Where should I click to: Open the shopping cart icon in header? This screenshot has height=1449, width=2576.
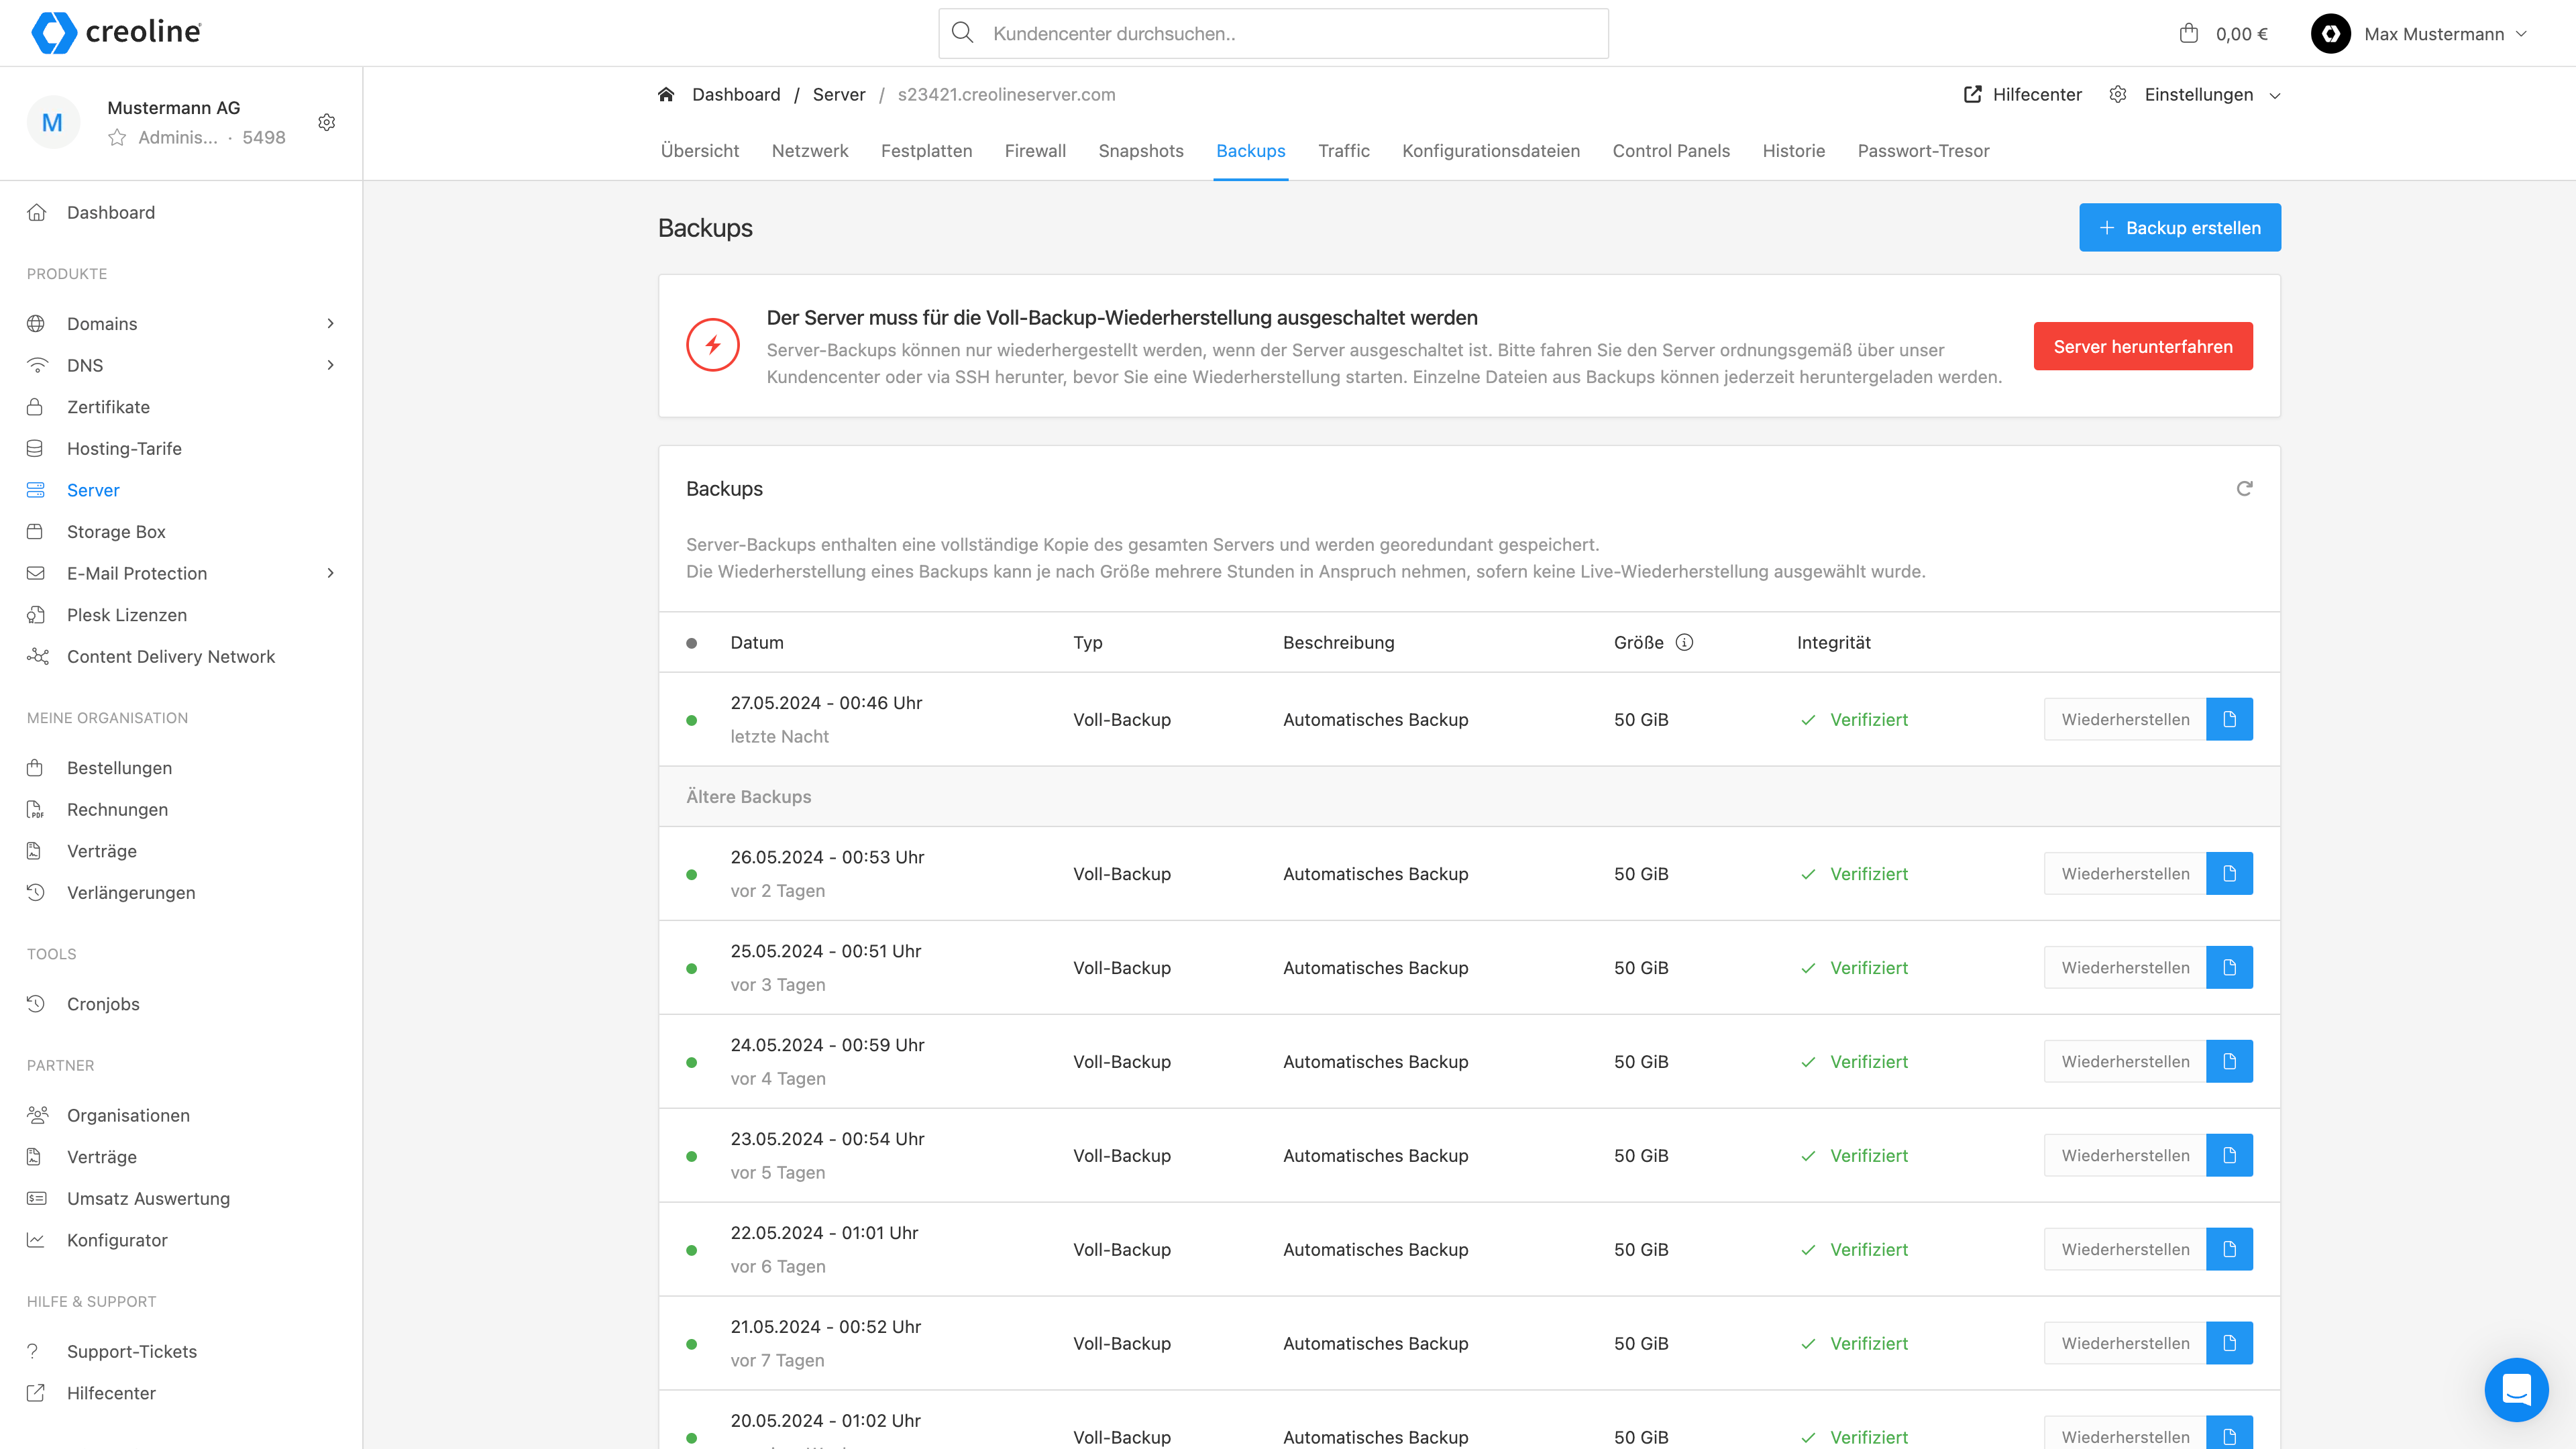point(2188,34)
